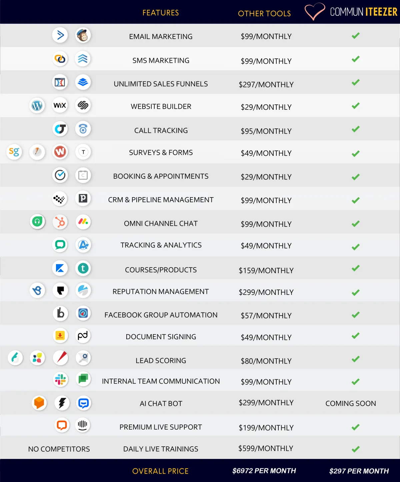Click the $80/MONTHLY price
The height and width of the screenshot is (482, 400).
[266, 361]
